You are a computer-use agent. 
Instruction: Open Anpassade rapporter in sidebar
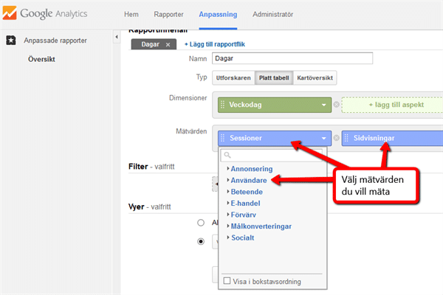(x=55, y=41)
